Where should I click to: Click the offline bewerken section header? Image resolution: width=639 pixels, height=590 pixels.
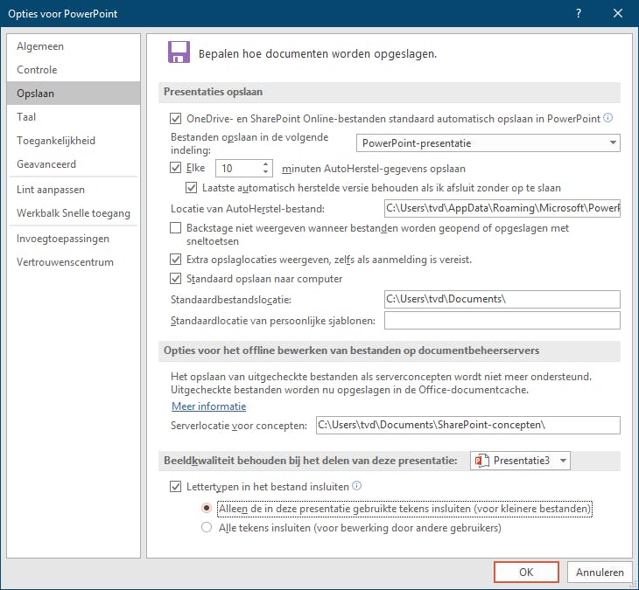pyautogui.click(x=390, y=351)
